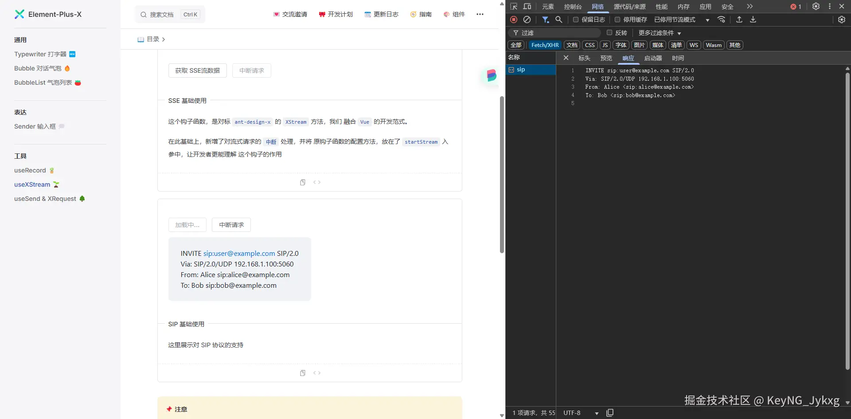This screenshot has height=419, width=851.
Task: Open the 开发计划 header link
Action: coord(336,14)
